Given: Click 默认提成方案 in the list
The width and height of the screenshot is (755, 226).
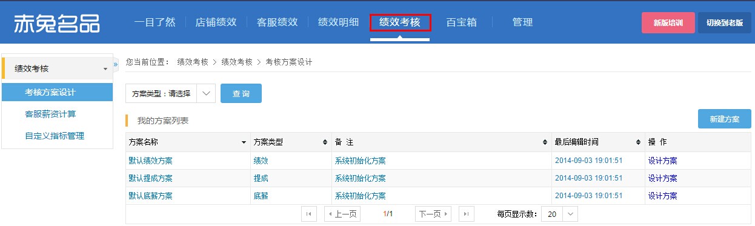Looking at the screenshot, I should [150, 178].
